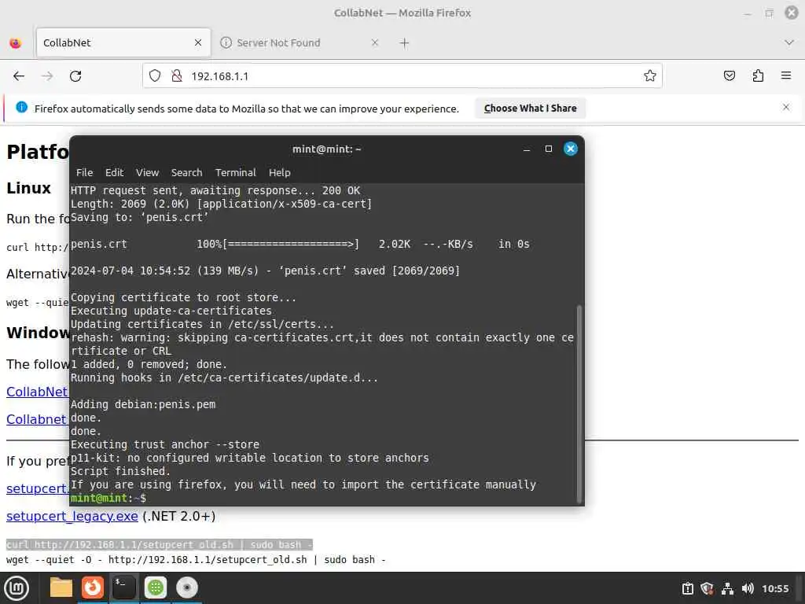Image resolution: width=805 pixels, height=604 pixels.
Task: Open the volume control tray icon
Action: pyautogui.click(x=748, y=588)
